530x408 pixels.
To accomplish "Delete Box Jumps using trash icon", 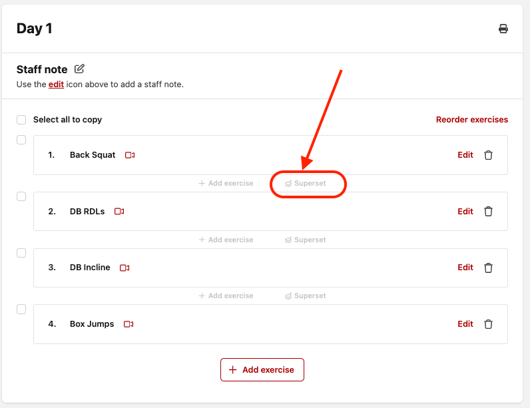I will [488, 324].
